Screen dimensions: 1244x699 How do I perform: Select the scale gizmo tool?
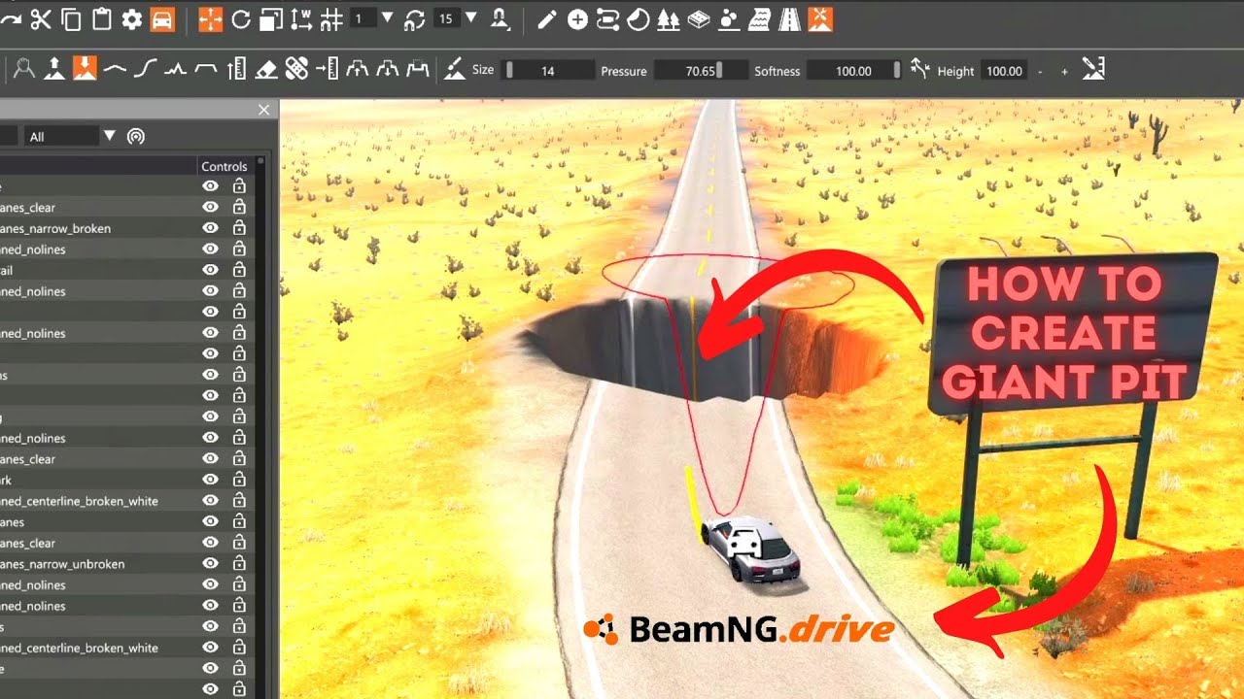pos(271,18)
